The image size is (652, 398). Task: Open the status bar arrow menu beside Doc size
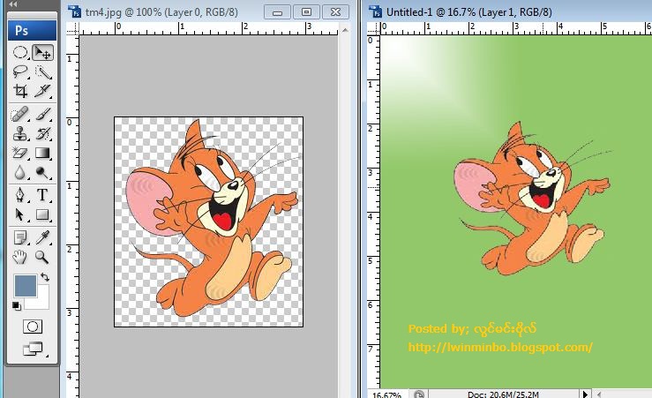[586, 394]
